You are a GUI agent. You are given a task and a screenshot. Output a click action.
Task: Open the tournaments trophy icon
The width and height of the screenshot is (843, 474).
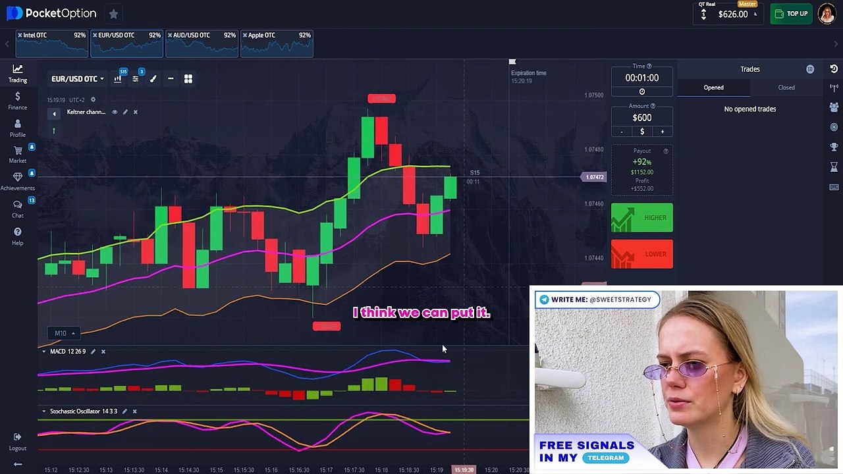click(x=834, y=147)
